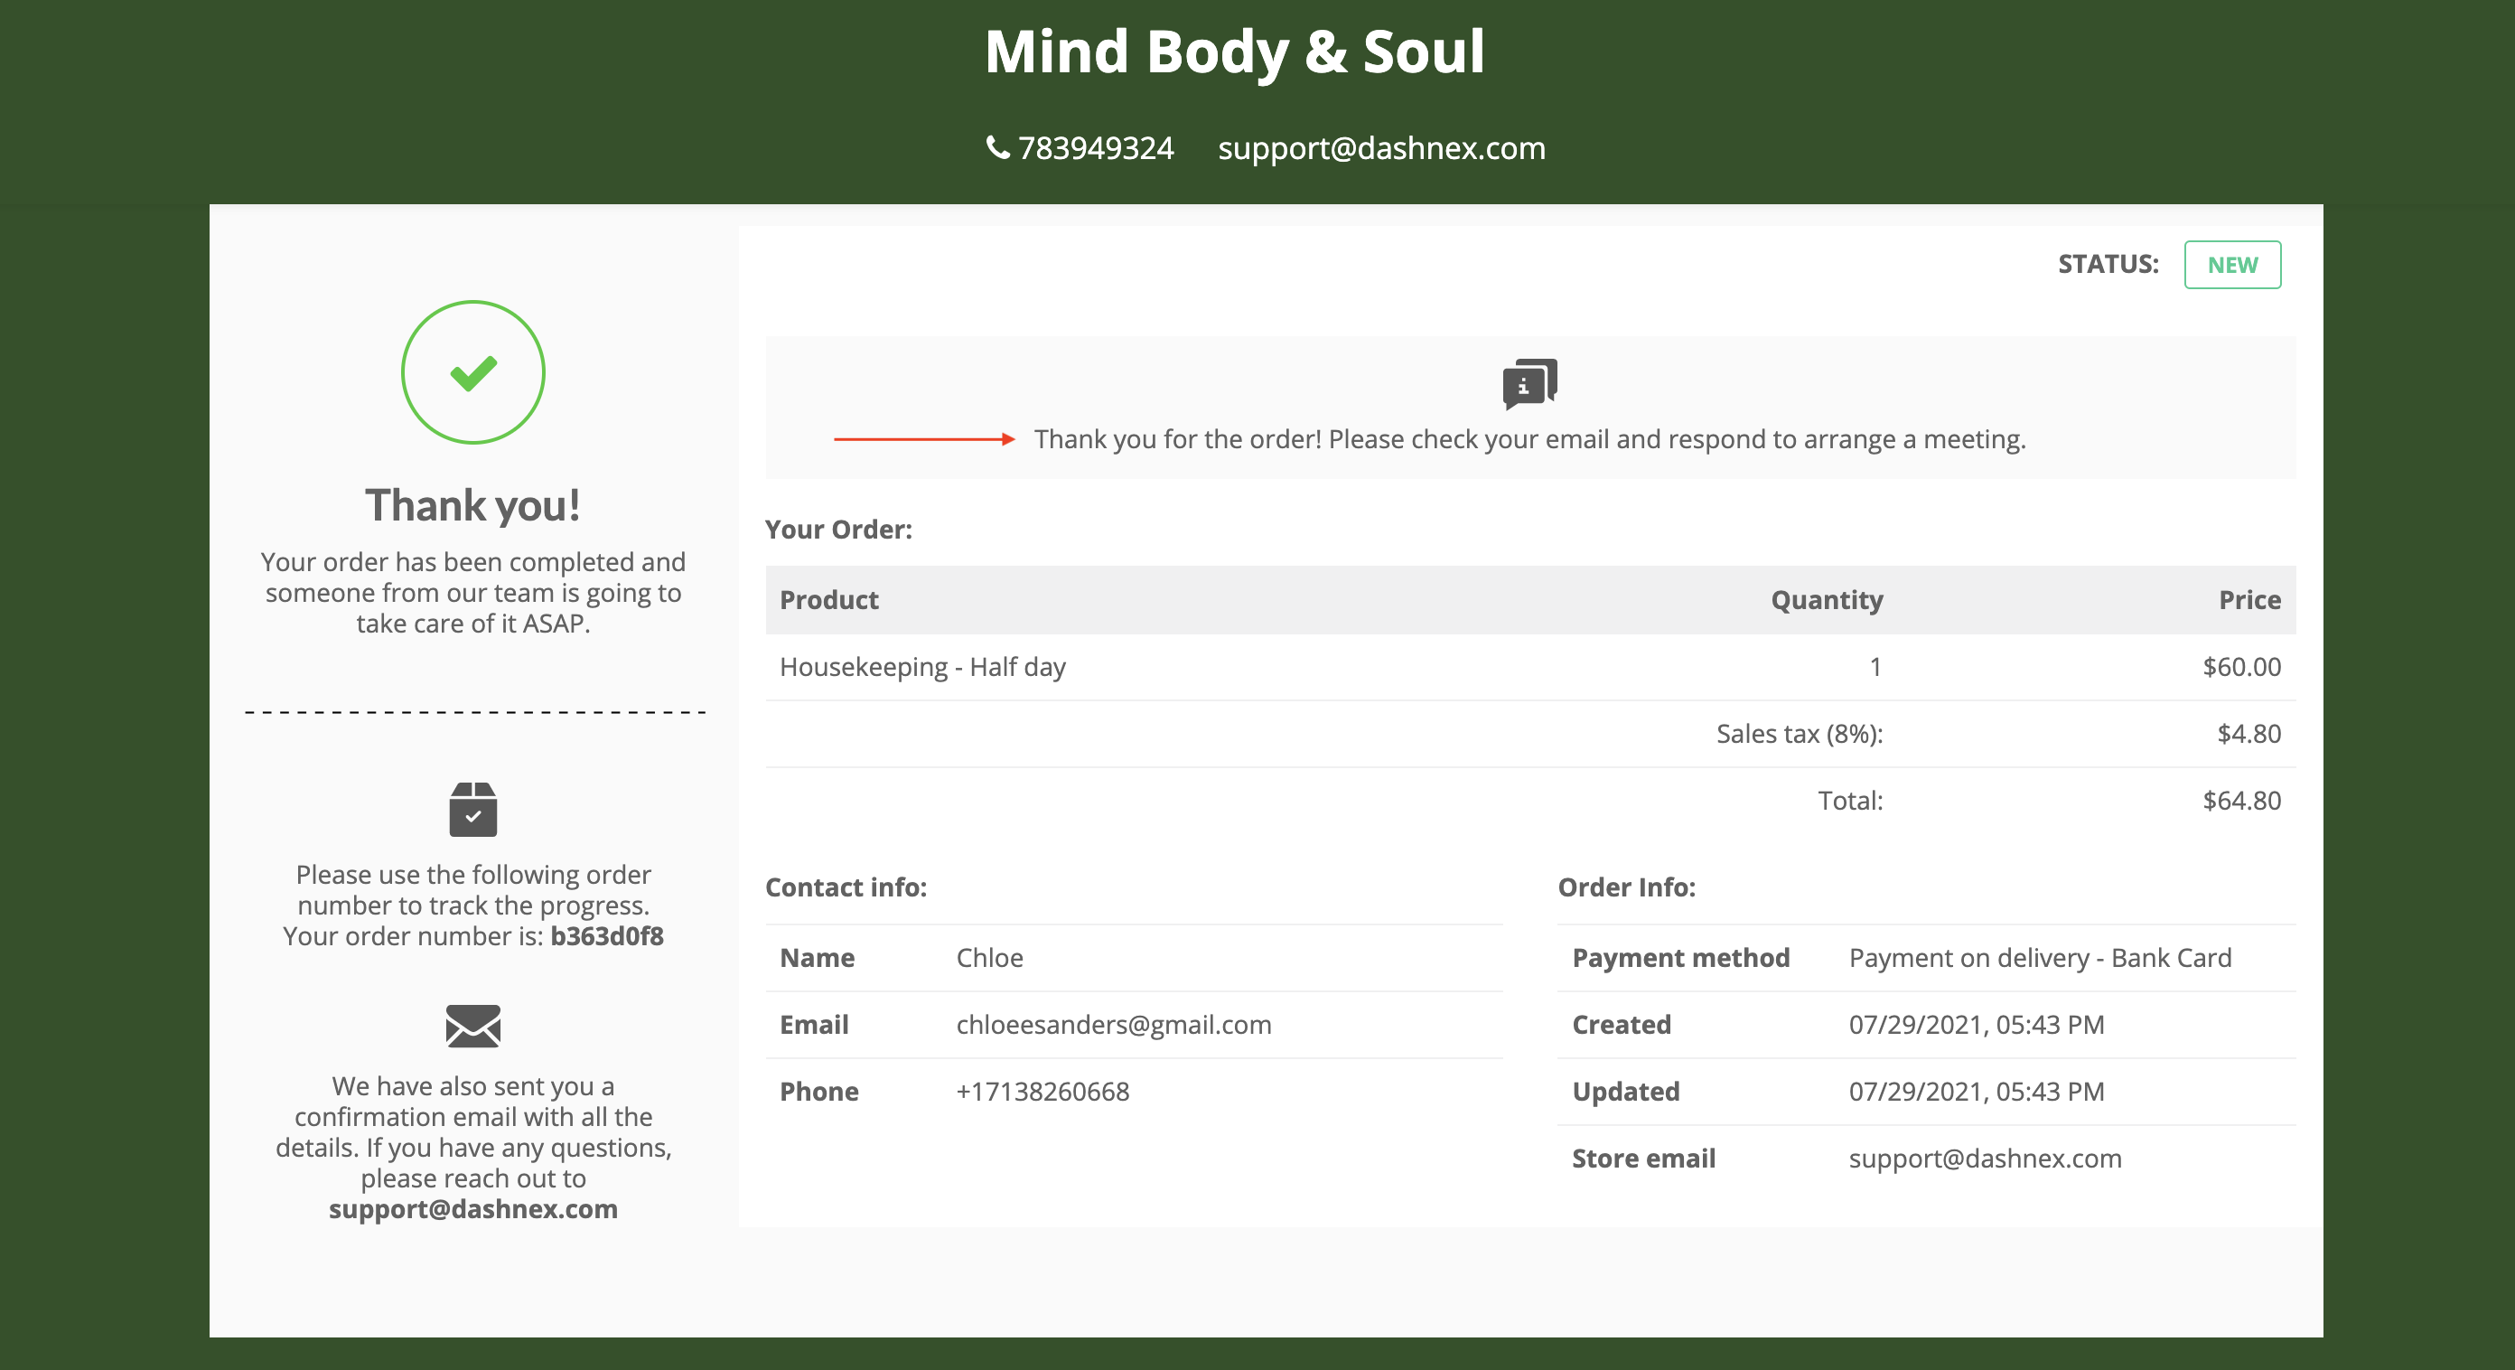Click the Housekeeping - Half day product row

click(921, 667)
